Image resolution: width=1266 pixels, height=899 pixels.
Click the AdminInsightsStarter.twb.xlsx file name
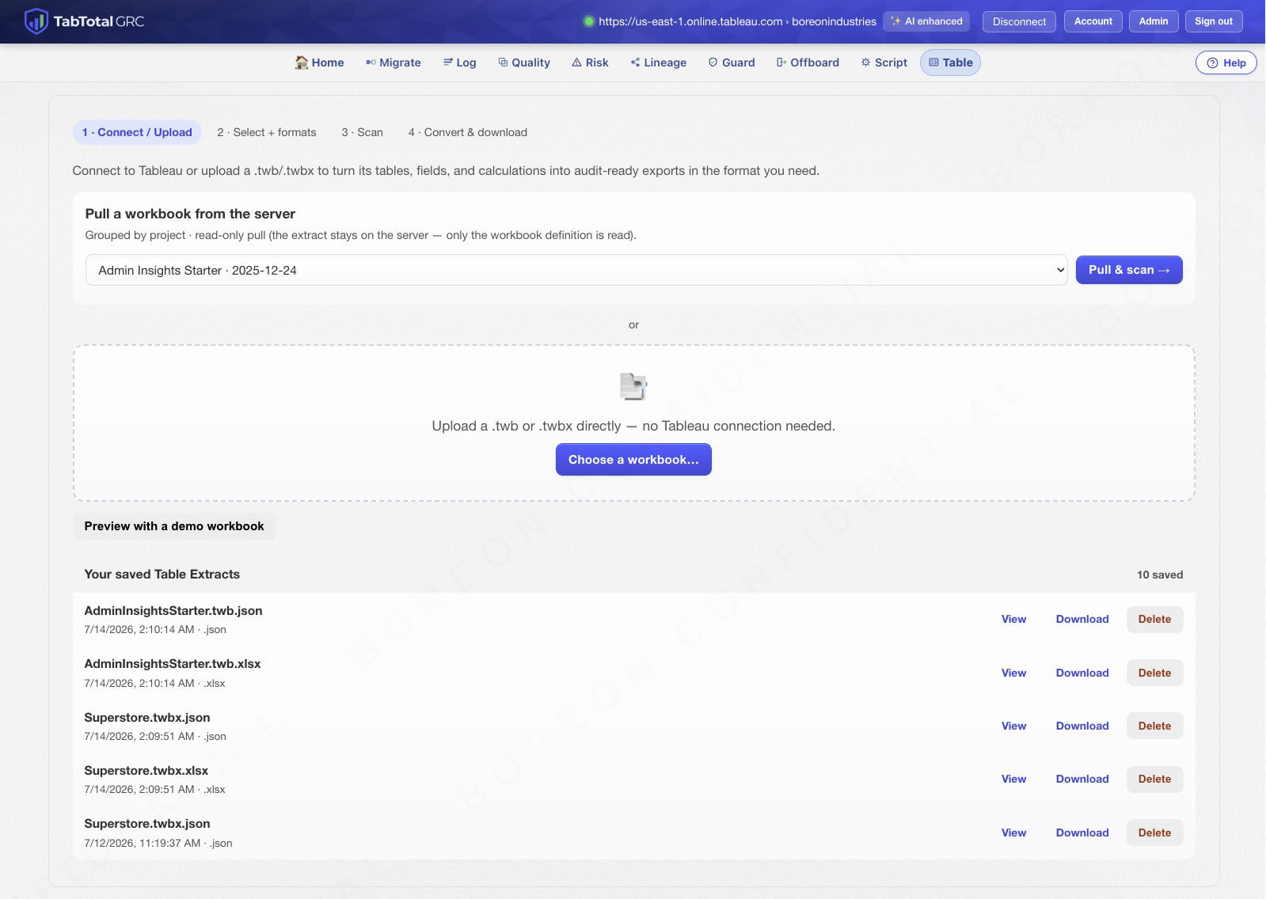(x=173, y=664)
